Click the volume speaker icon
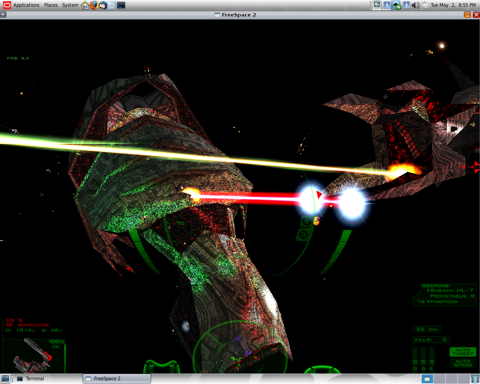The height and width of the screenshot is (384, 480). coord(415,5)
